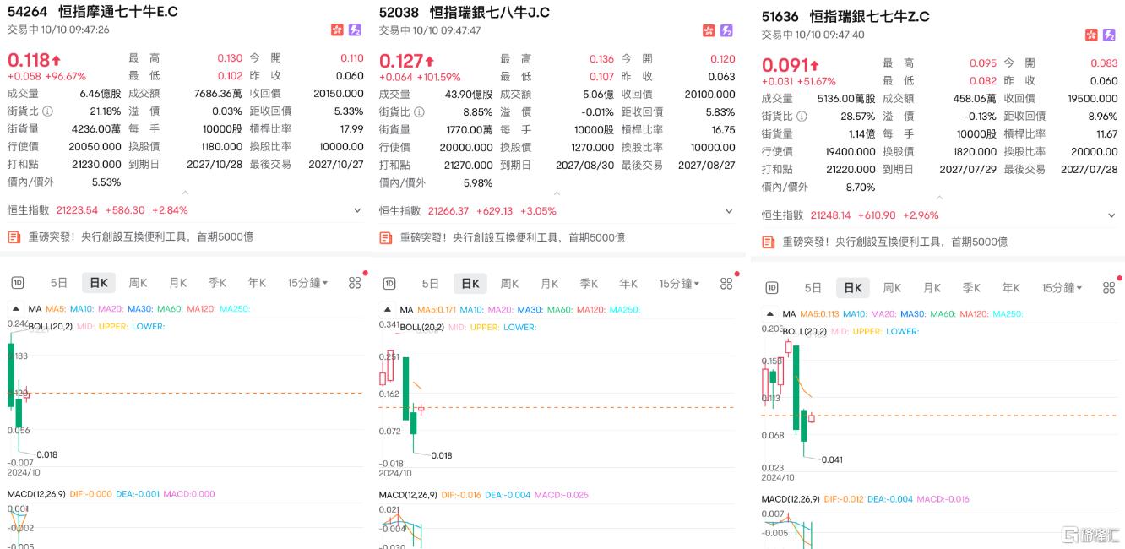The image size is (1125, 549).
Task: Select 1D chart icon in 52038 panel
Action: click(x=389, y=283)
